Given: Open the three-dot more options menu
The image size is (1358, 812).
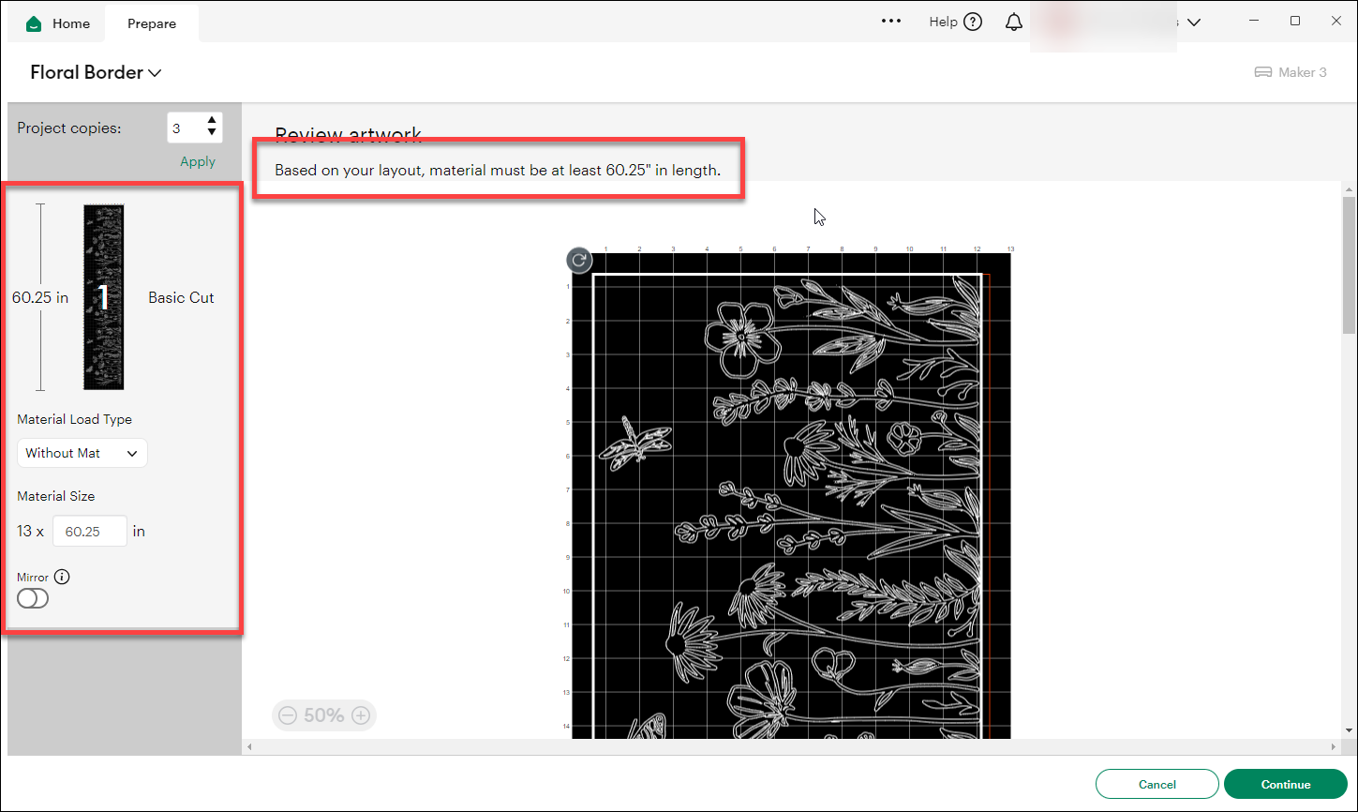Looking at the screenshot, I should pos(891,22).
